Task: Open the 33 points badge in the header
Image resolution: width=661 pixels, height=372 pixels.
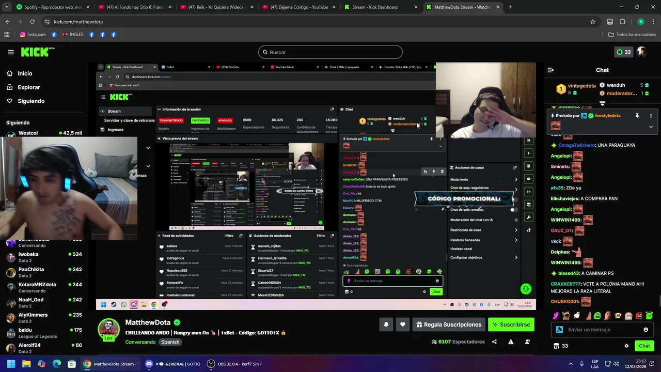Action: coord(623,52)
